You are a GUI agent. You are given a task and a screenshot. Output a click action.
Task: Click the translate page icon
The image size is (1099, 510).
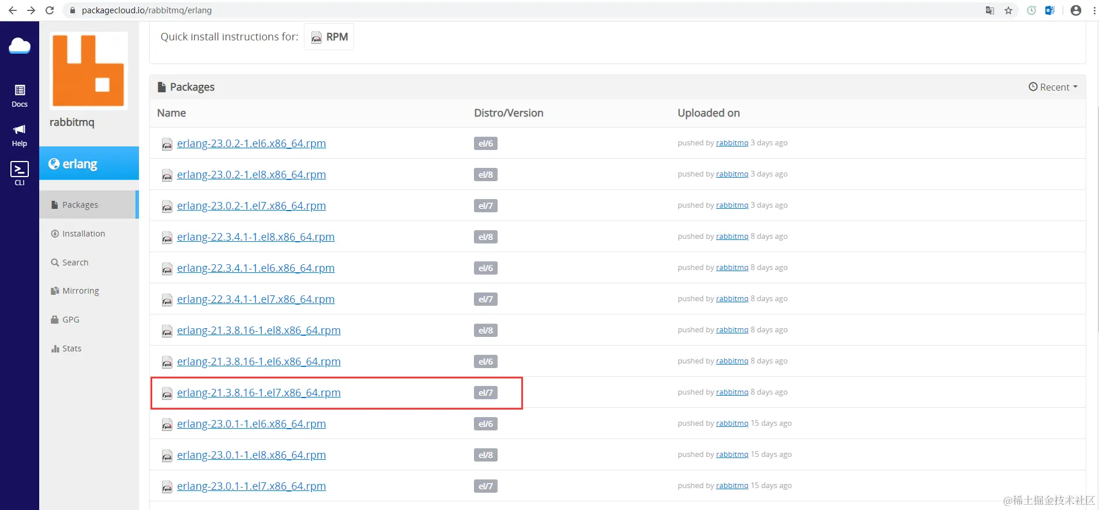(990, 10)
